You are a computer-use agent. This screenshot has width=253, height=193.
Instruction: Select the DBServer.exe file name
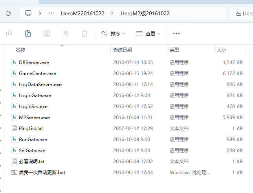coord(34,62)
